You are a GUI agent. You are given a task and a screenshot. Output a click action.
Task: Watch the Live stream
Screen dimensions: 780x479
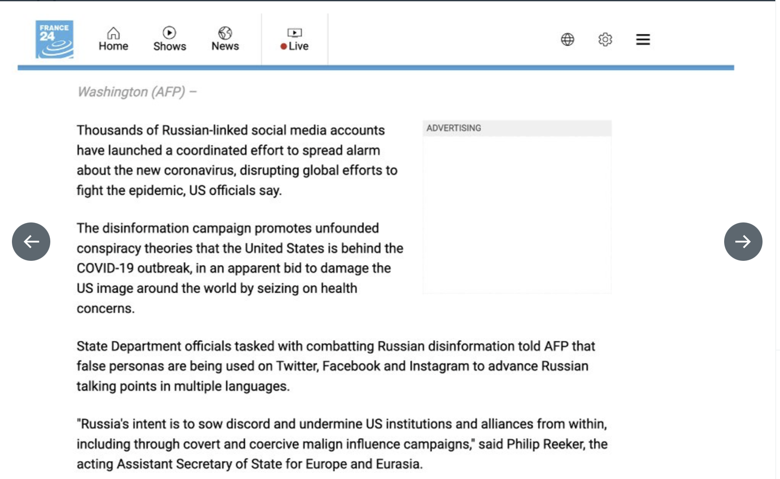point(295,39)
